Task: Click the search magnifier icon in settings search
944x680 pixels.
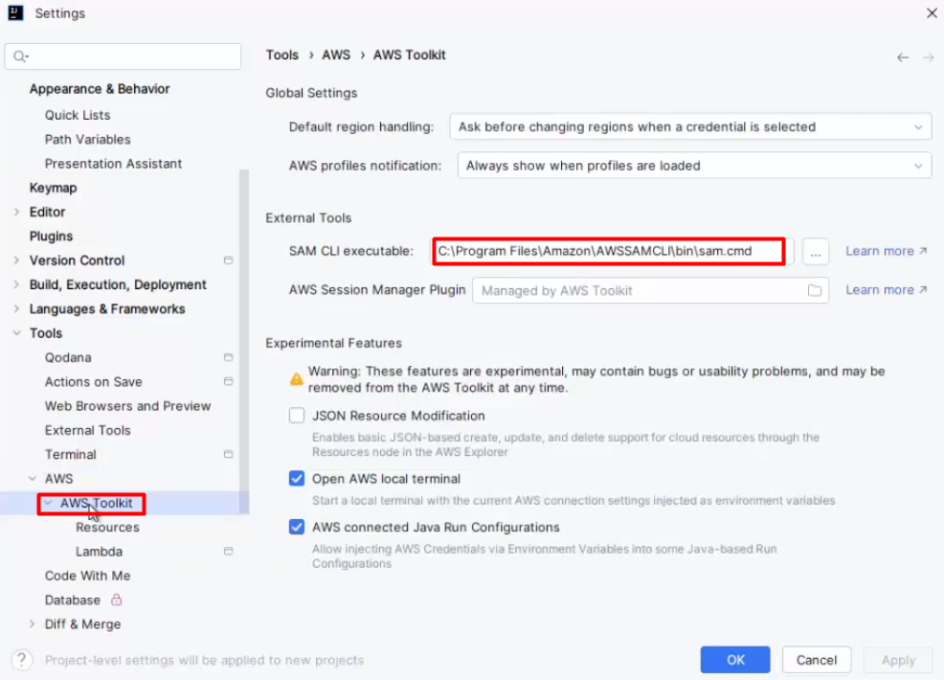Action: [20, 56]
